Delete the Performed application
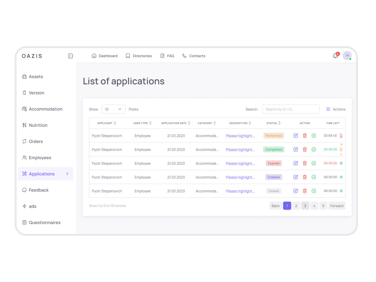Image resolution: width=376 pixels, height=282 pixels. (305, 135)
